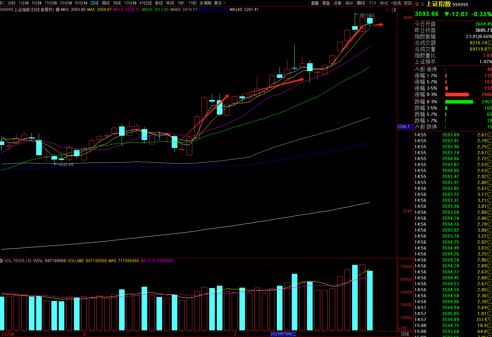Screen dimensions: 492x337
Task: Open the 多周期 multi-period view
Action: (205, 3)
